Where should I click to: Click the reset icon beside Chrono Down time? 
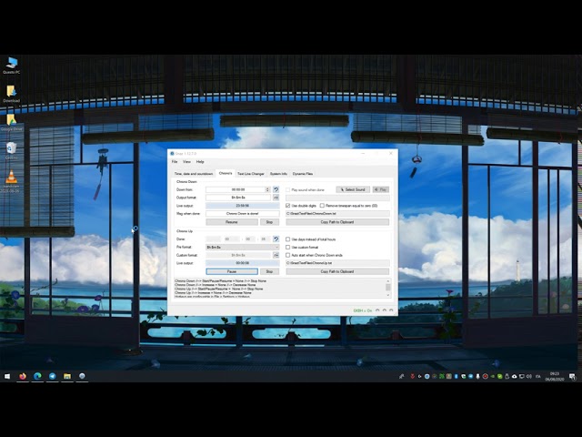point(276,189)
